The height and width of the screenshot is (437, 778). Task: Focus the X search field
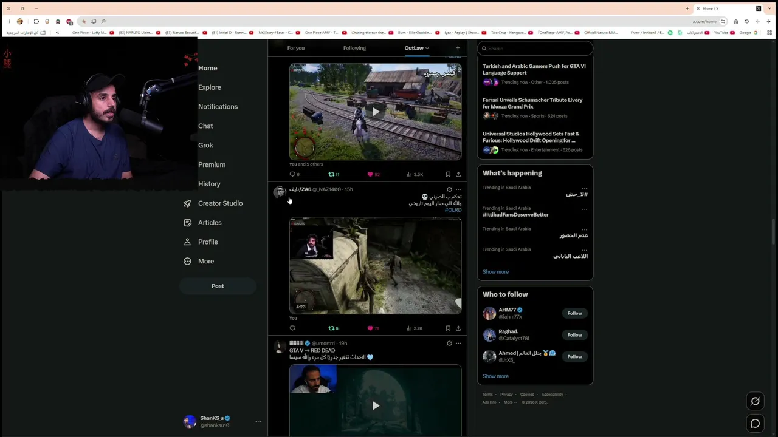535,49
